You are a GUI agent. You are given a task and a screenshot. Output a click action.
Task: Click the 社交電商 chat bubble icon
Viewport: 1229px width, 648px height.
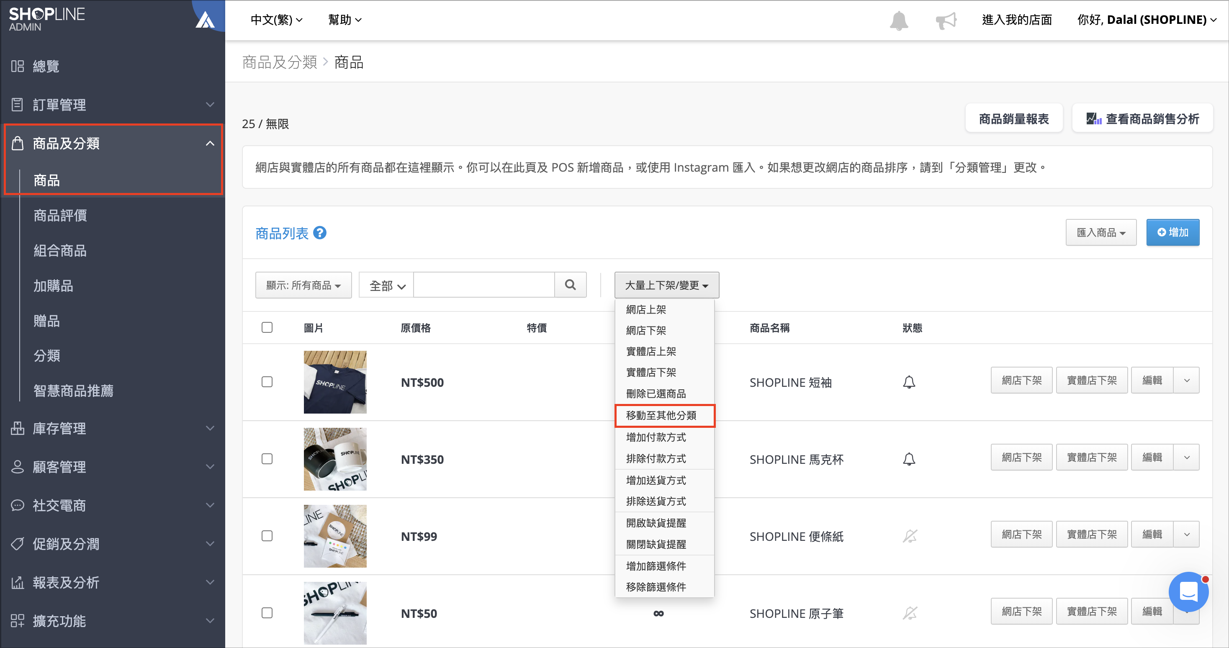[18, 505]
